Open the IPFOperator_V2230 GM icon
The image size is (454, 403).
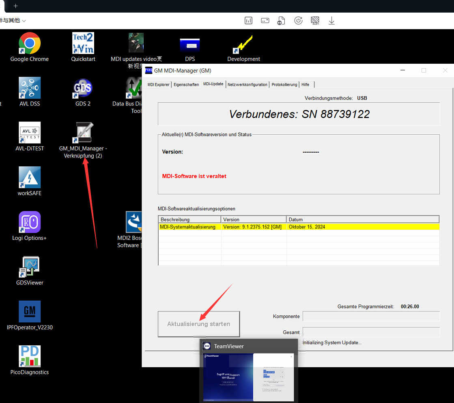[x=29, y=312]
